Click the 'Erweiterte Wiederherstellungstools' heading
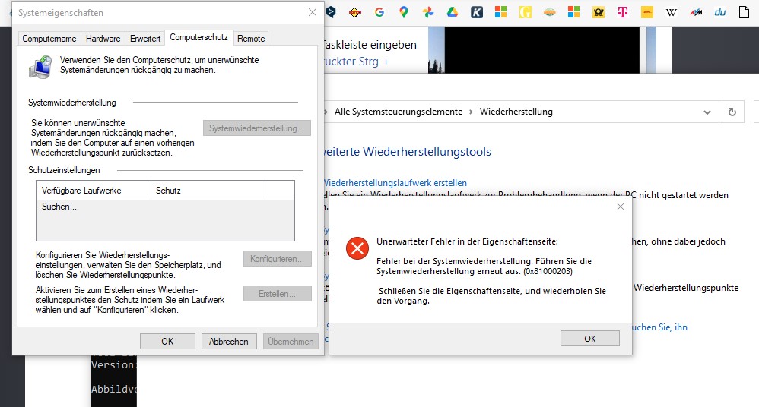Image resolution: width=759 pixels, height=407 pixels. pyautogui.click(x=408, y=152)
